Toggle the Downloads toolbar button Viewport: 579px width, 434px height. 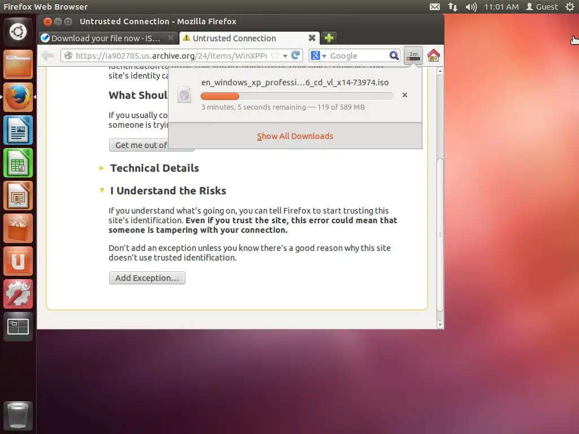413,56
